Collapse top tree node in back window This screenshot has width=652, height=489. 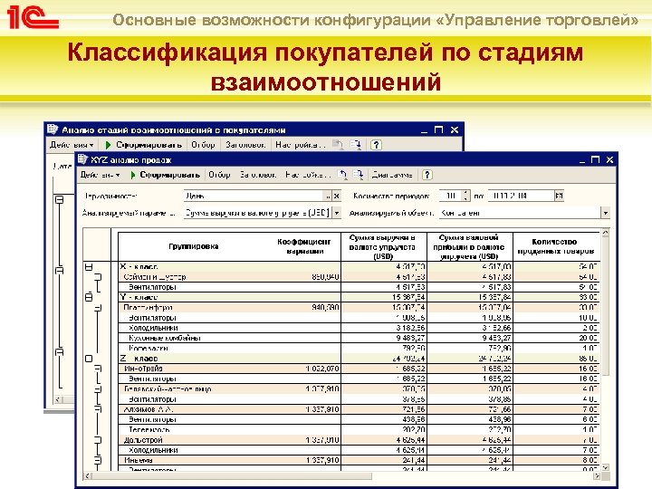click(60, 199)
